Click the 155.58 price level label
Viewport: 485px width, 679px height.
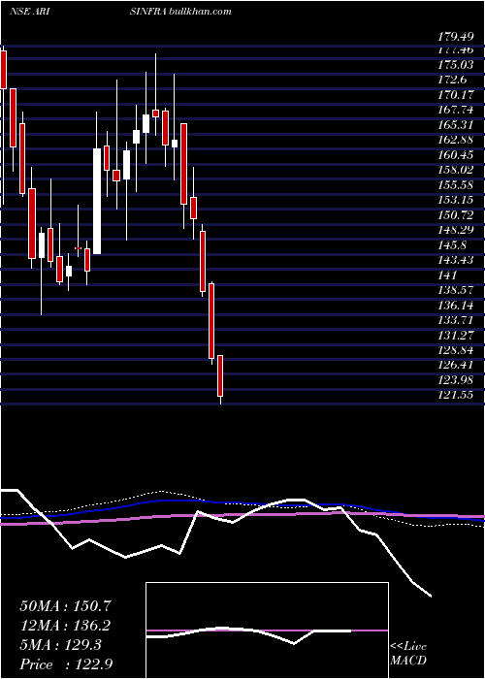(456, 185)
